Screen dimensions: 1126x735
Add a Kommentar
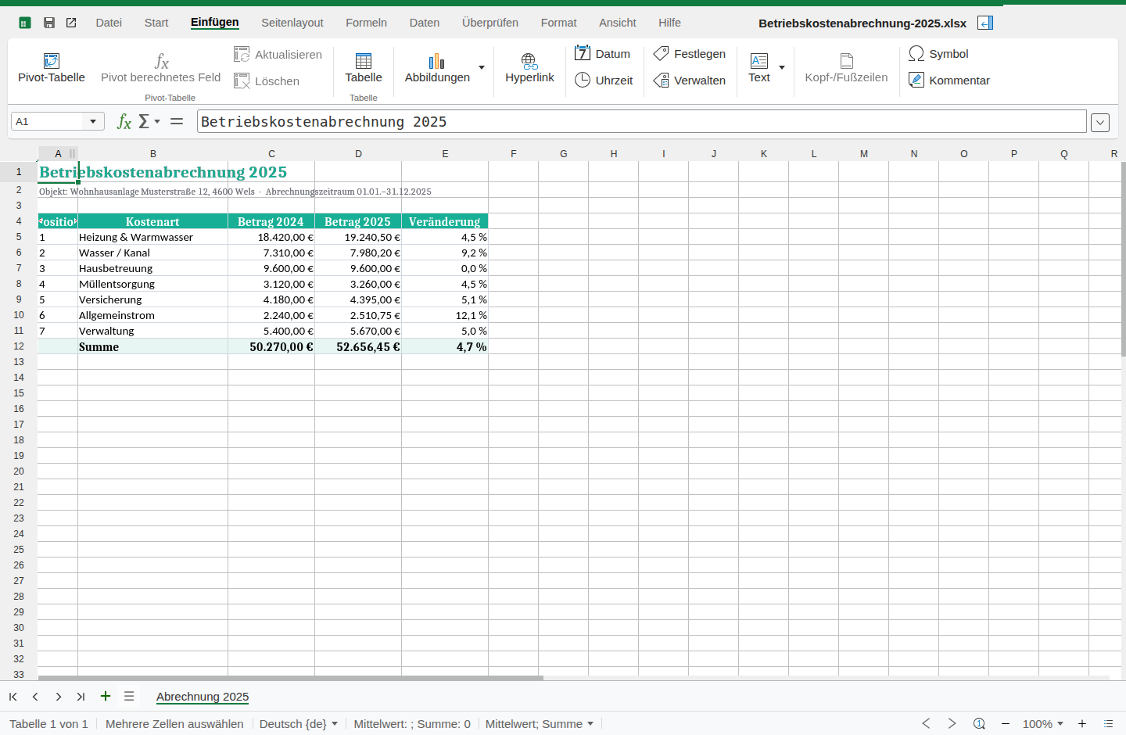[x=949, y=80]
